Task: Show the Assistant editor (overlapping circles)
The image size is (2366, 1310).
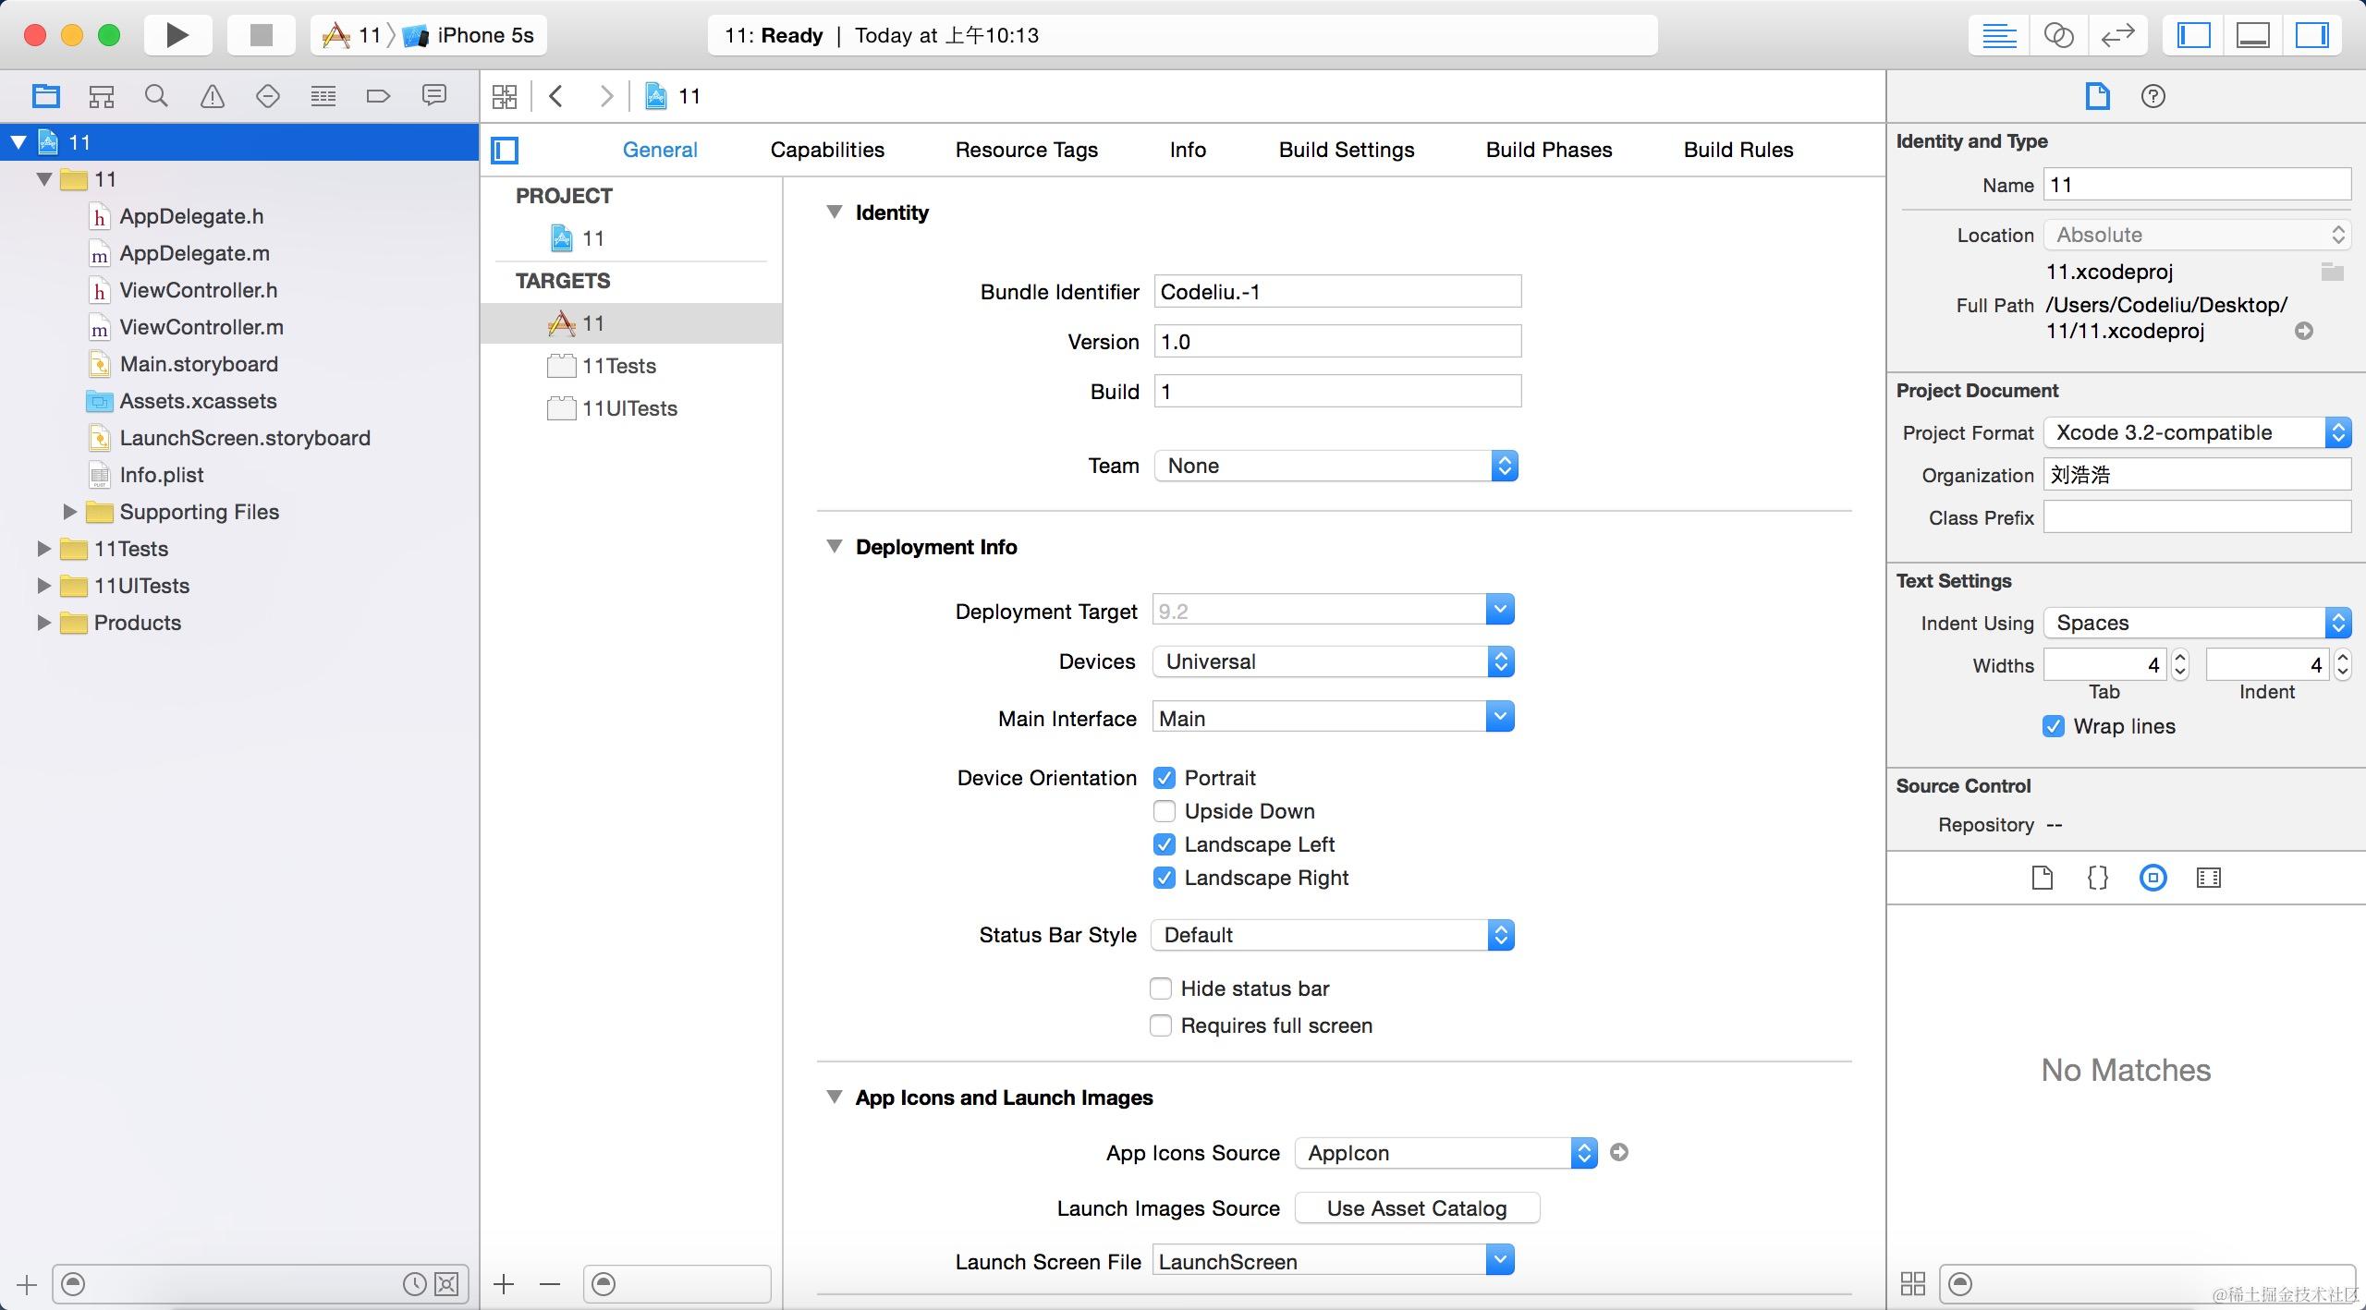Action: tap(2058, 35)
